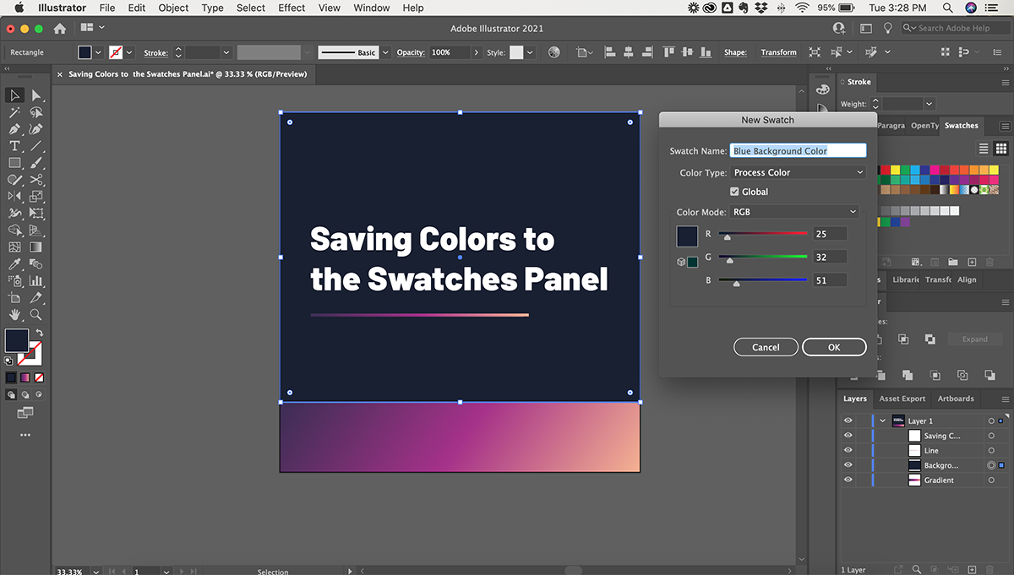This screenshot has height=575, width=1014.
Task: Select the Type tool
Action: tap(14, 146)
